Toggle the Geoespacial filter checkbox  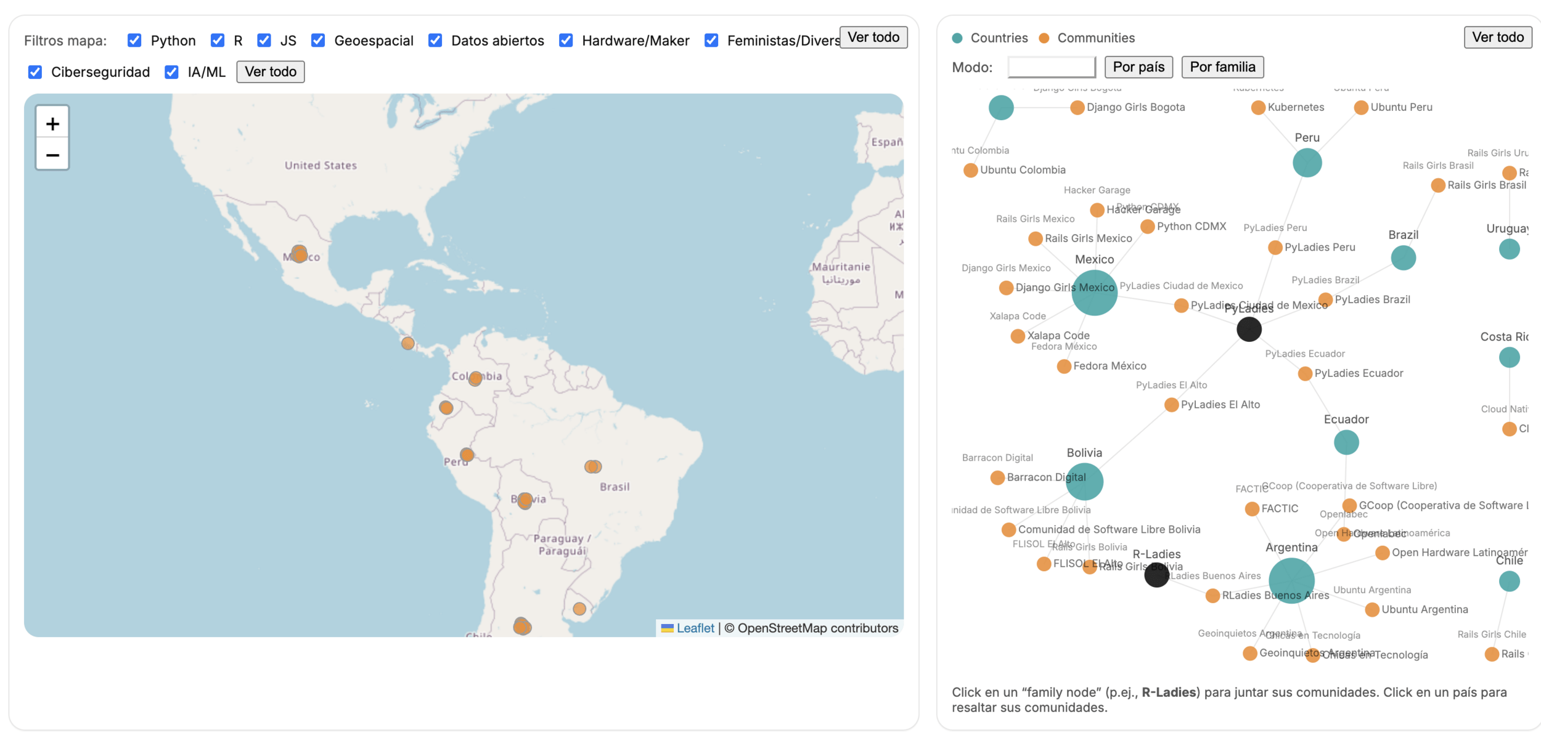click(x=318, y=41)
